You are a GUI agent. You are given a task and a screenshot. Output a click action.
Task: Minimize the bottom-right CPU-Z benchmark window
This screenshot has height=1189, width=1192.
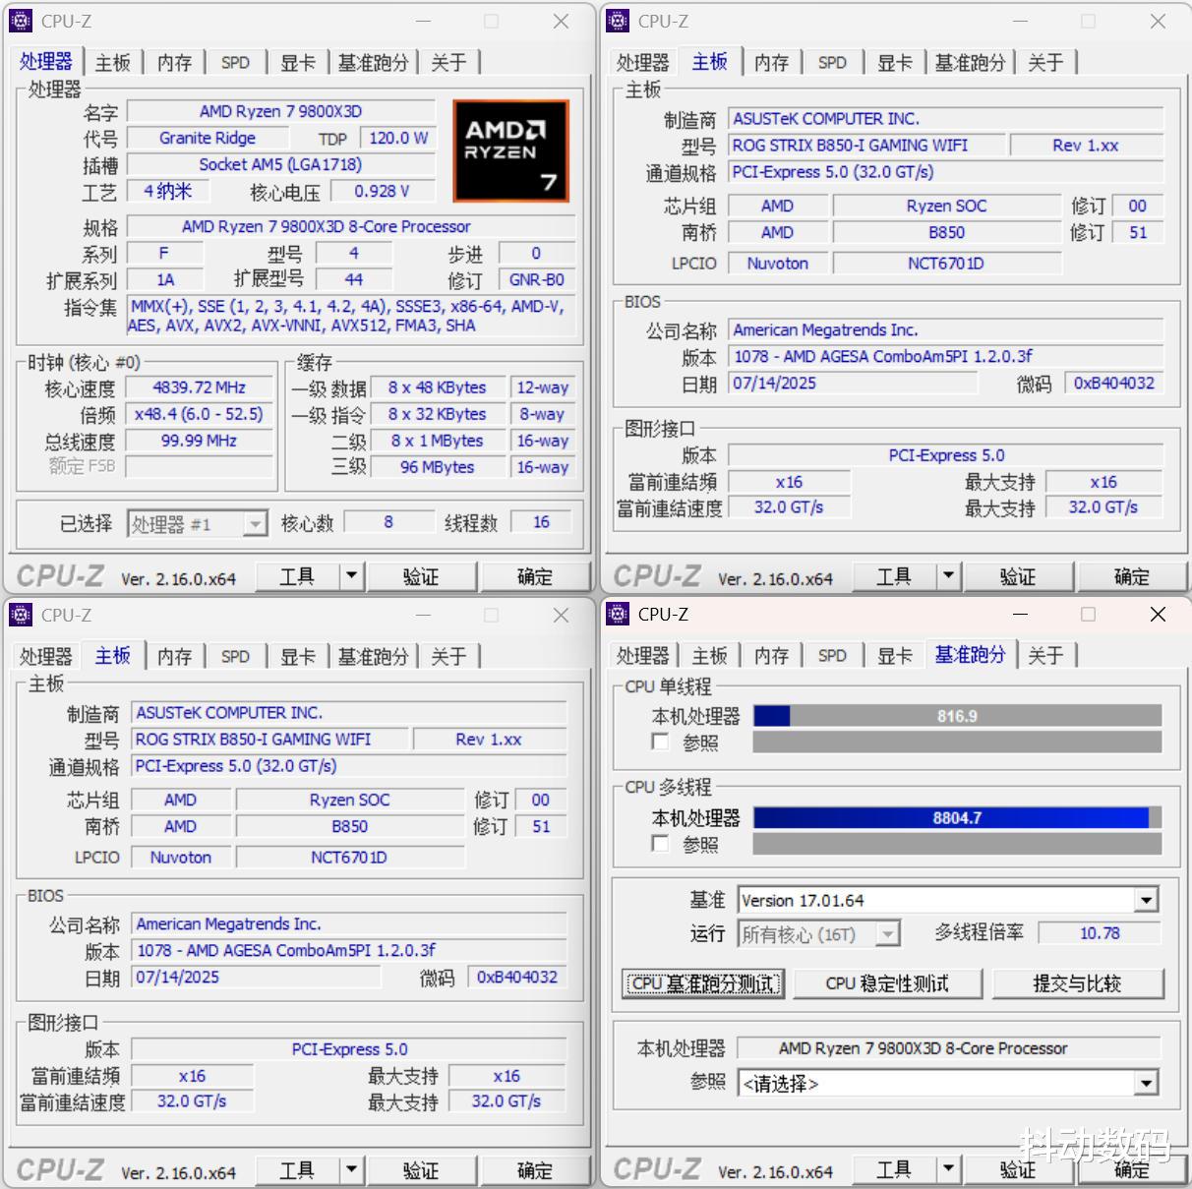[1020, 614]
